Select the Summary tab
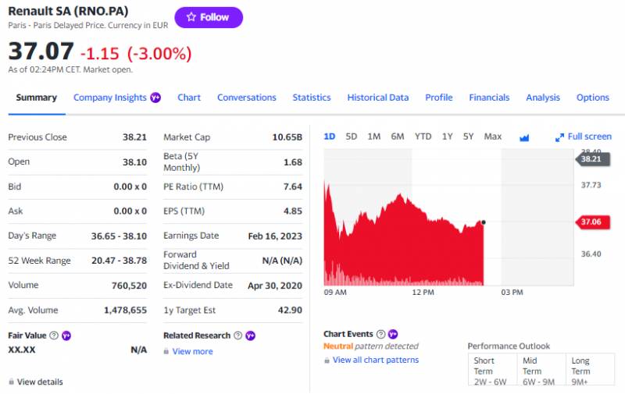The width and height of the screenshot is (625, 394). (36, 98)
